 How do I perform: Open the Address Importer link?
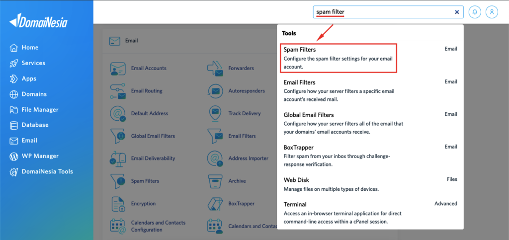pos(249,159)
